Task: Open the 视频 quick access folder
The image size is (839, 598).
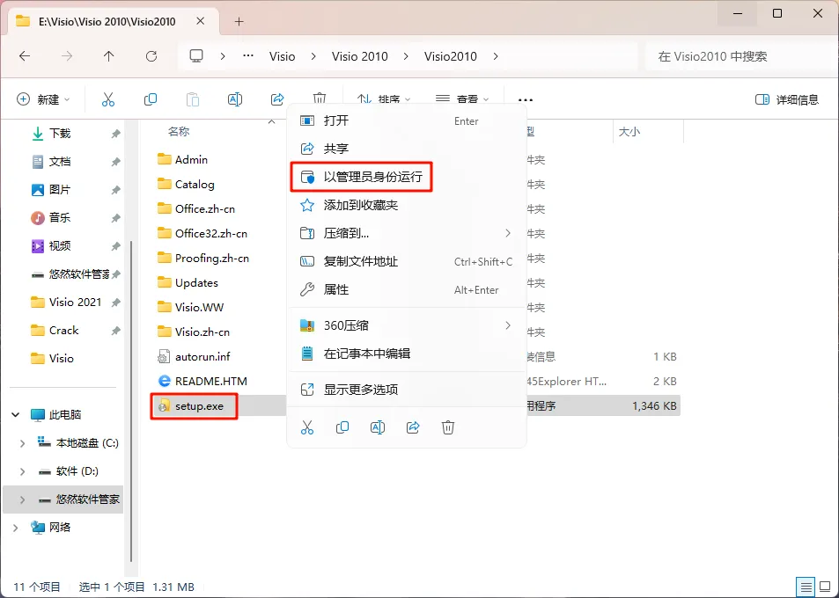Action: (x=60, y=246)
